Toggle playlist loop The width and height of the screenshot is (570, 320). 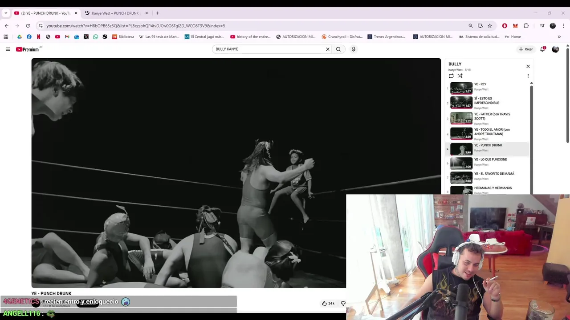tap(451, 76)
